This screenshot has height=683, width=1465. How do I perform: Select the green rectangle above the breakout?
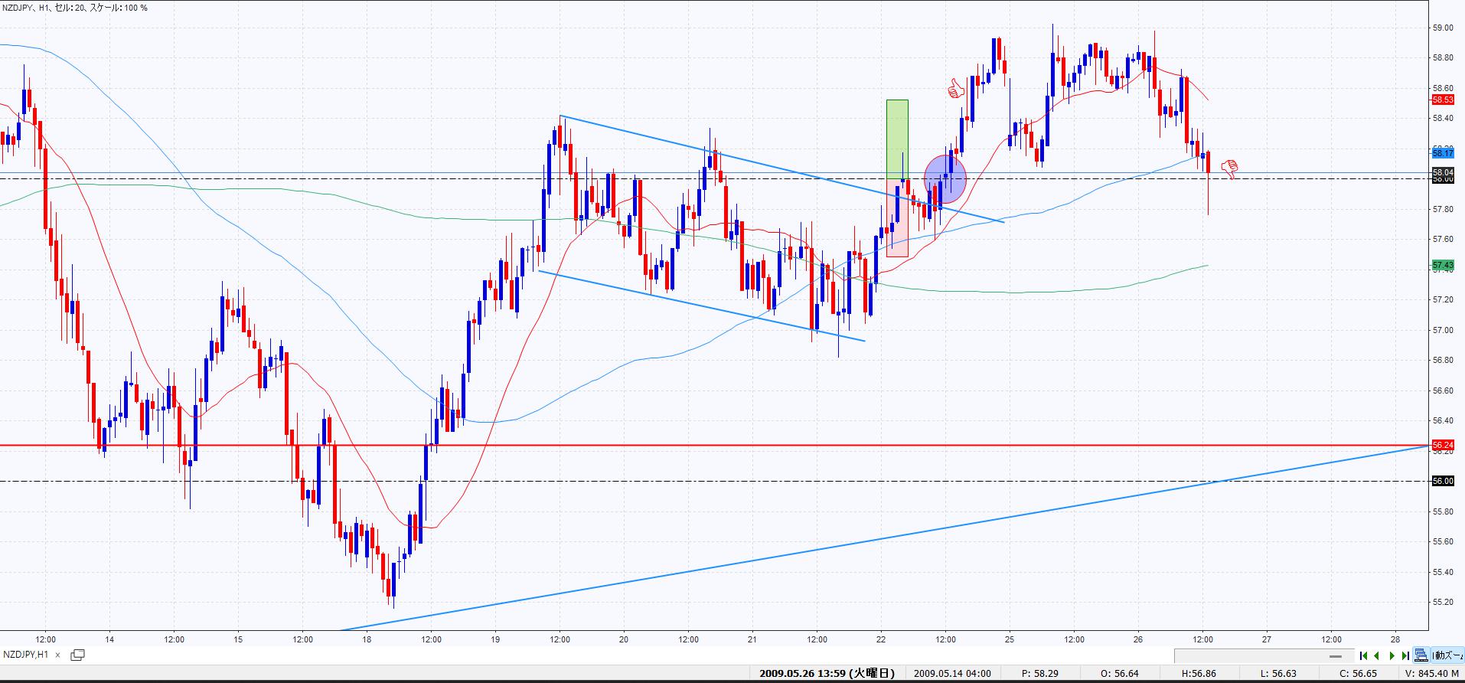(x=897, y=138)
